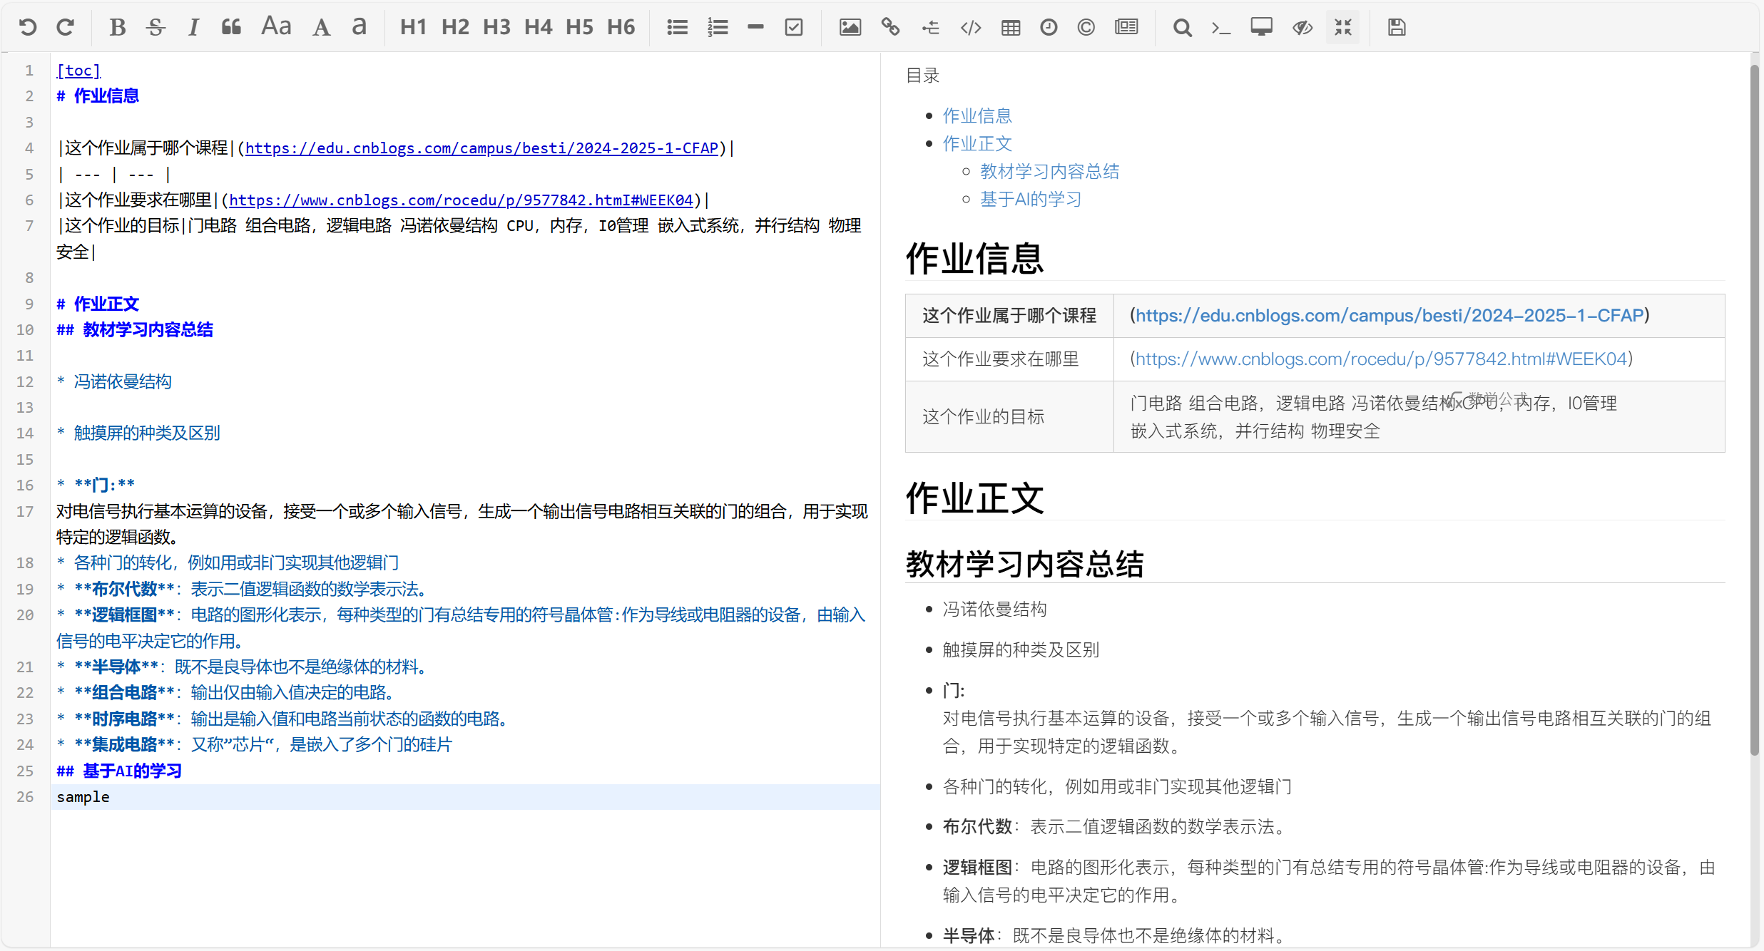This screenshot has height=951, width=1764.
Task: Toggle fullscreen desktop preview
Action: 1261,28
